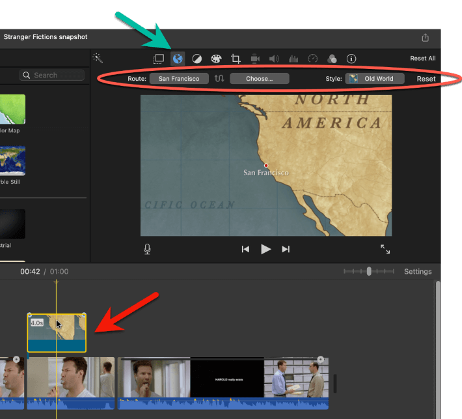
Task: Open clip filter and audio effects icon
Action: [332, 59]
